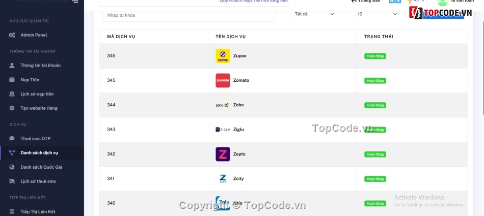Click the Admin Panel gears icon

12,35
